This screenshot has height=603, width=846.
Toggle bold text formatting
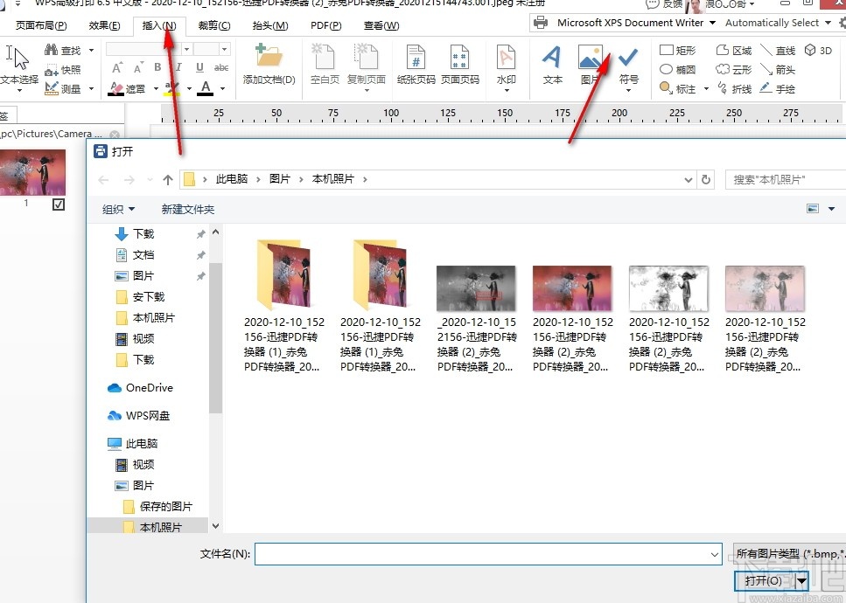[157, 66]
